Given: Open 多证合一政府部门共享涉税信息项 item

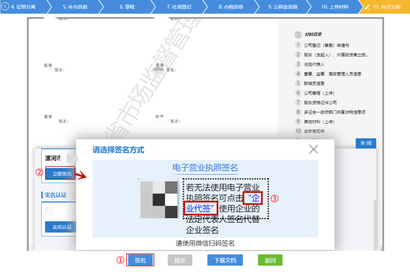Looking at the screenshot, I should coord(335,112).
